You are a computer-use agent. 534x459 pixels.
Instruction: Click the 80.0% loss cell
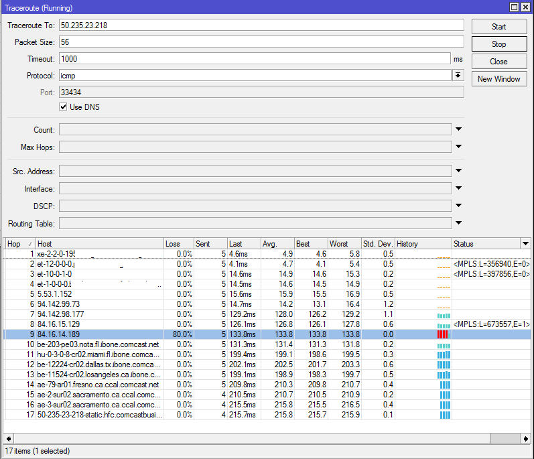click(179, 334)
